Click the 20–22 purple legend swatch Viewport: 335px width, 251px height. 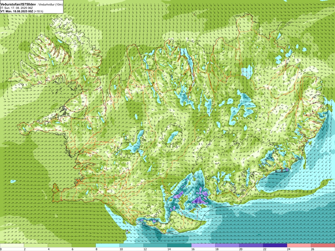(251, 246)
